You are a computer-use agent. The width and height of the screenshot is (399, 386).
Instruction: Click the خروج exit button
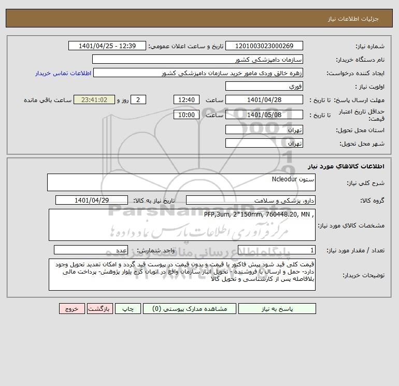click(72, 309)
